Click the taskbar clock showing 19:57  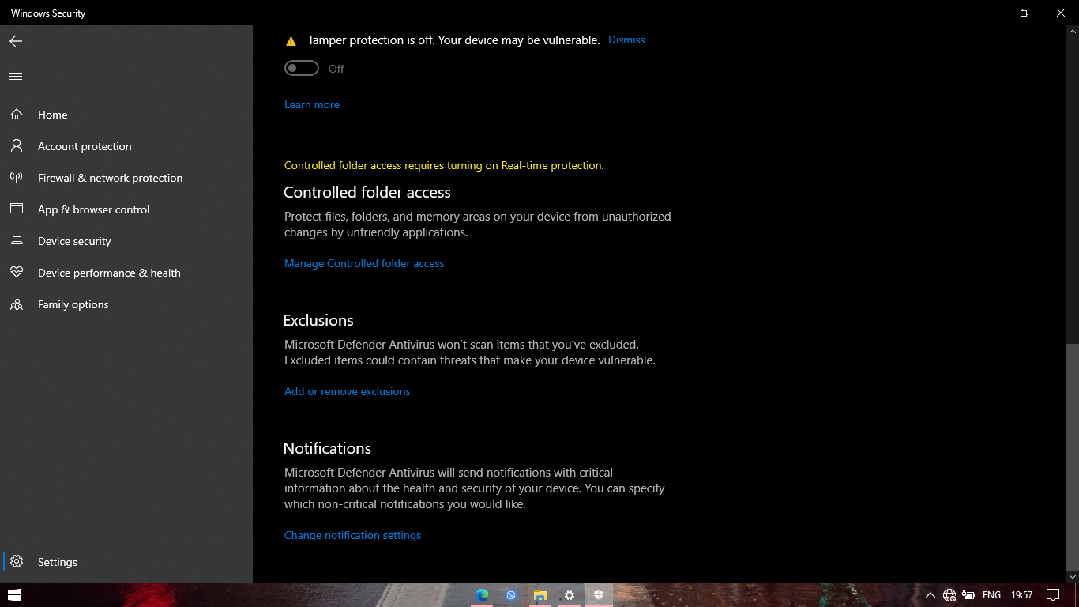[1022, 595]
